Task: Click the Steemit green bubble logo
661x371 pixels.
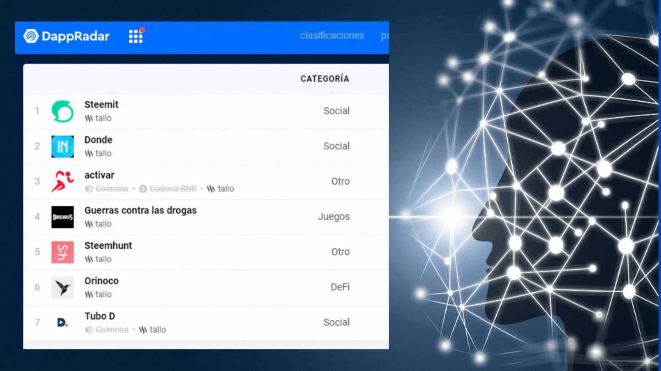Action: click(62, 111)
